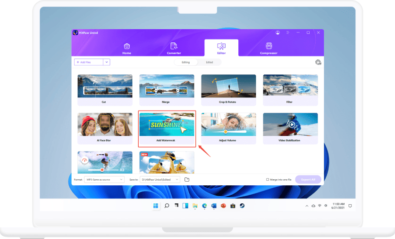Open the Compressor tab
This screenshot has width=395, height=239.
[x=269, y=49]
